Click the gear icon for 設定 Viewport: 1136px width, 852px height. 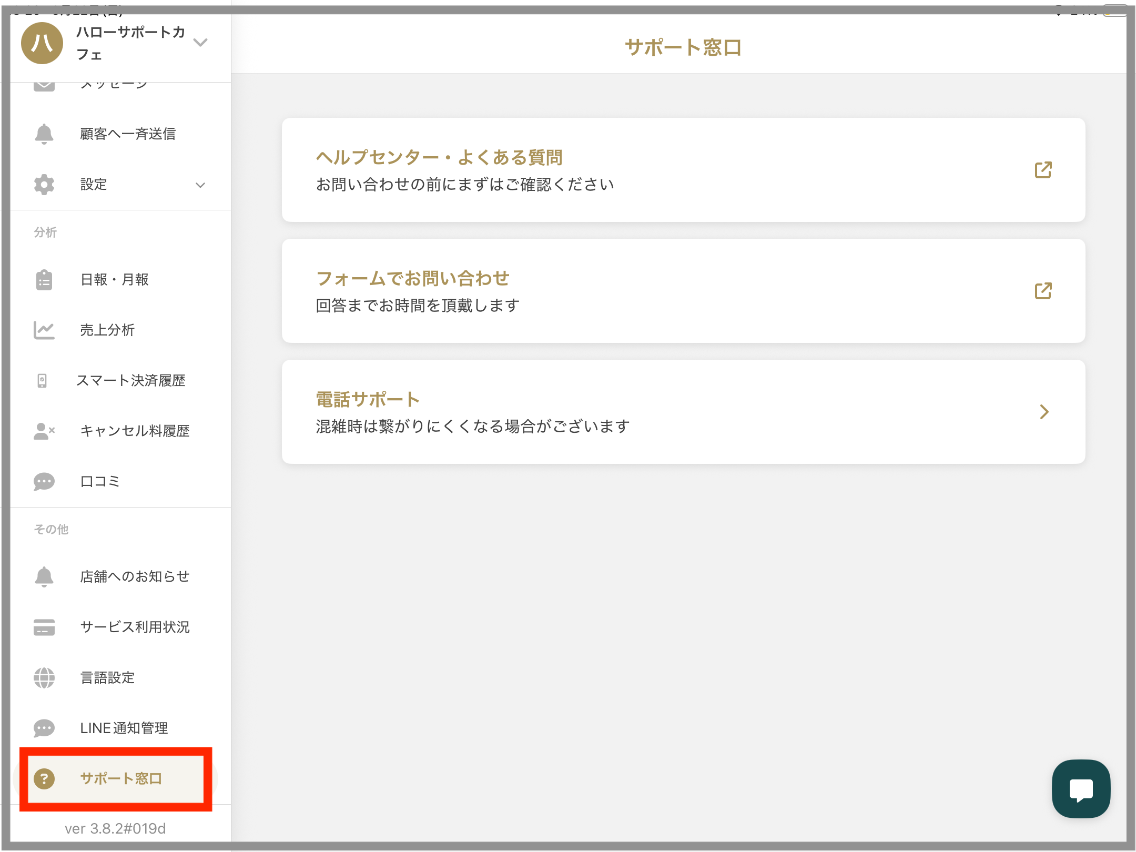pyautogui.click(x=44, y=185)
